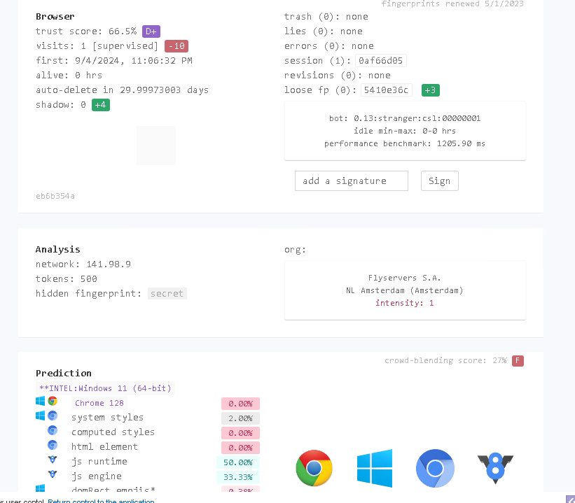Click the loose fp hash 5410e36c
This screenshot has height=503, width=575.
[386, 90]
